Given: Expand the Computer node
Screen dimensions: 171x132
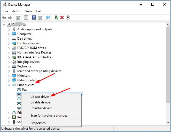Looking at the screenshot, I should 9,34.
